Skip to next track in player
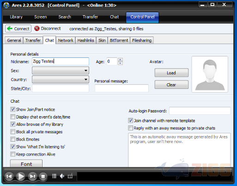The image size is (237, 186). click(x=32, y=176)
